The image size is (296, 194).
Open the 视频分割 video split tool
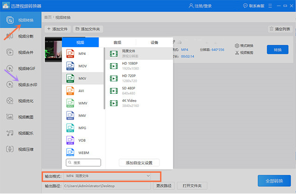click(21, 36)
